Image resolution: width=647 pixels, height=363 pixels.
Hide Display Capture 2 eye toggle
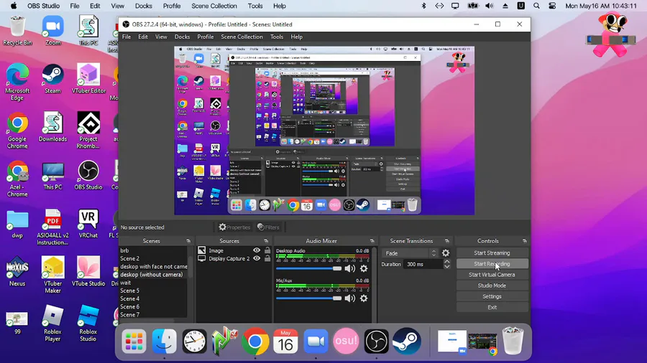tap(257, 258)
